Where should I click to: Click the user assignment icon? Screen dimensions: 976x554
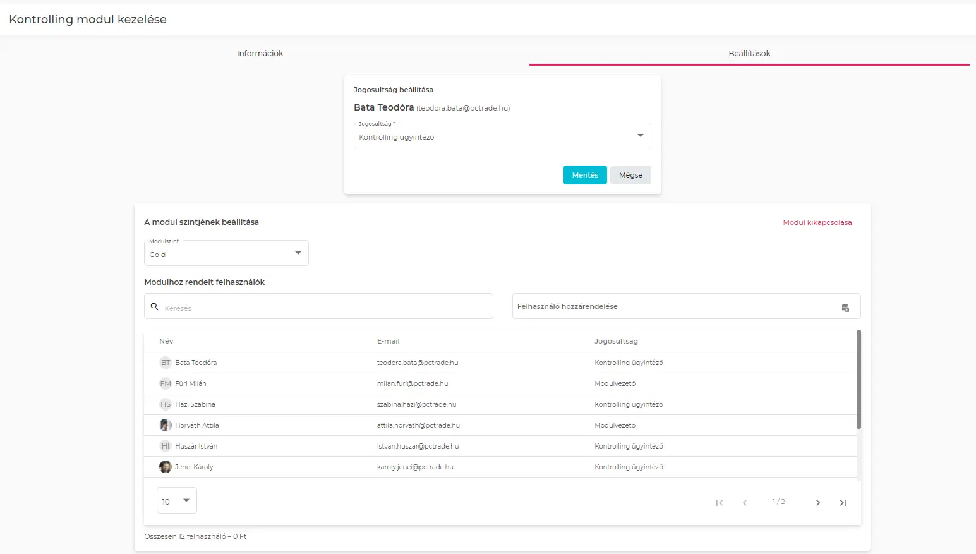[x=845, y=308]
